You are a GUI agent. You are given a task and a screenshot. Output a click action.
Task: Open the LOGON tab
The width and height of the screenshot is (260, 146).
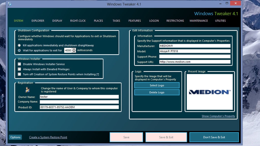point(154,21)
